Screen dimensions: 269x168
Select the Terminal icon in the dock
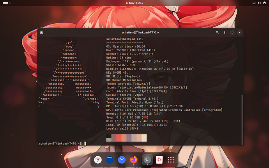point(147,159)
